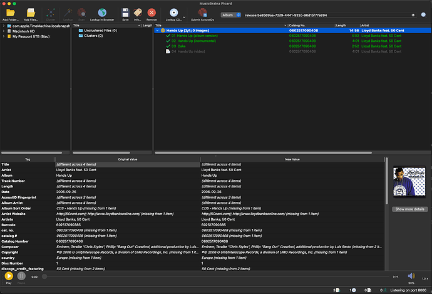Collapse the Hands Up album tree
This screenshot has width=432, height=294.
[157, 30]
